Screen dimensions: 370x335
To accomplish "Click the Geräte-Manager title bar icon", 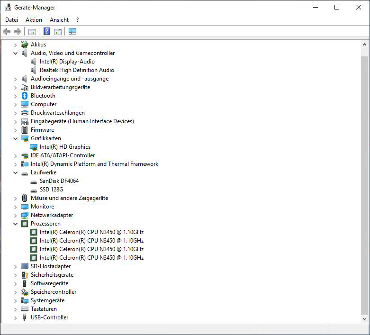I will (8, 7).
